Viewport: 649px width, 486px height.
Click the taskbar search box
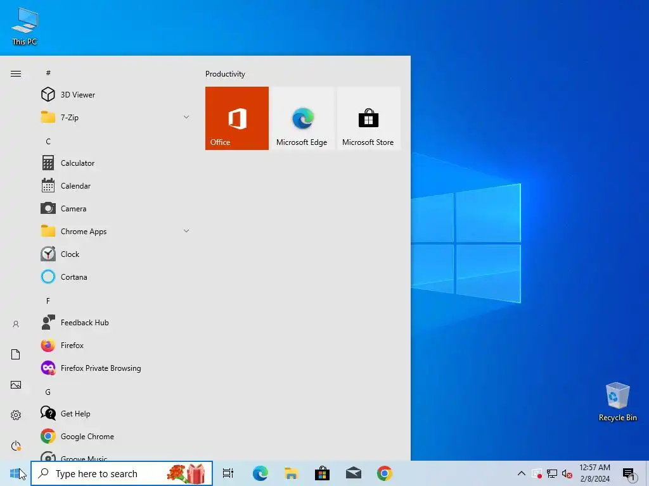[x=122, y=473]
